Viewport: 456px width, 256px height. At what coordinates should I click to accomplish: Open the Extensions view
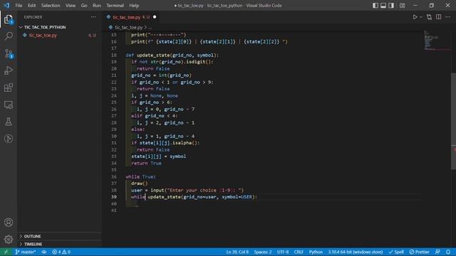(9, 87)
